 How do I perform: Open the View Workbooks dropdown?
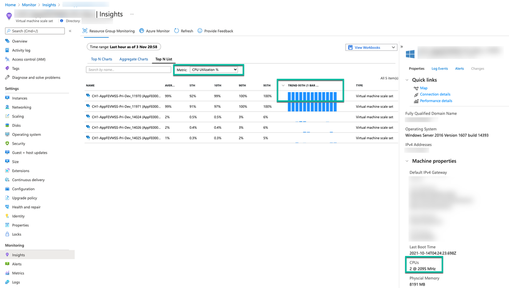click(x=371, y=47)
